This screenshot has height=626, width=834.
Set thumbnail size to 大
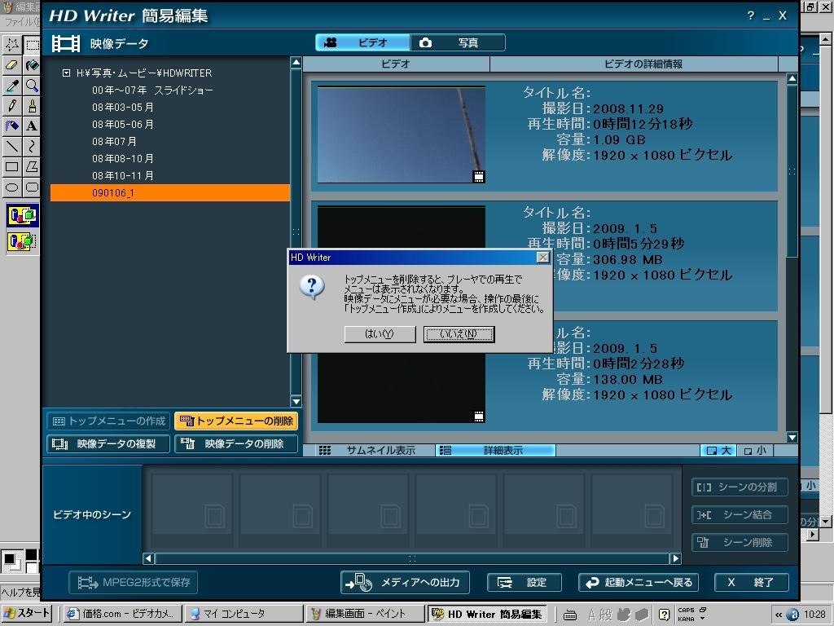point(718,450)
